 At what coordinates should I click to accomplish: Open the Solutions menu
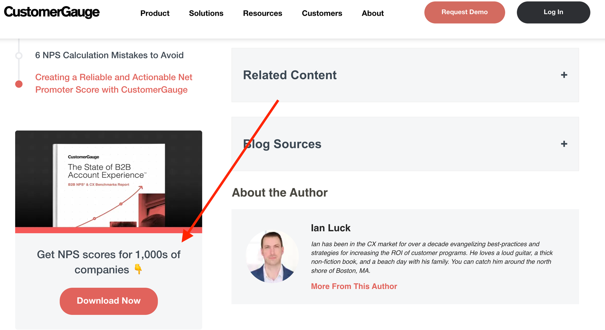206,13
